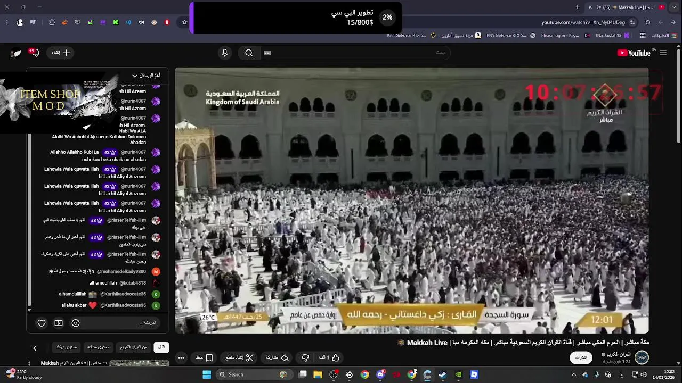Screen dimensions: 682x383
Task: Open the browser Extensions puzzle icon
Action: [x=52, y=22]
